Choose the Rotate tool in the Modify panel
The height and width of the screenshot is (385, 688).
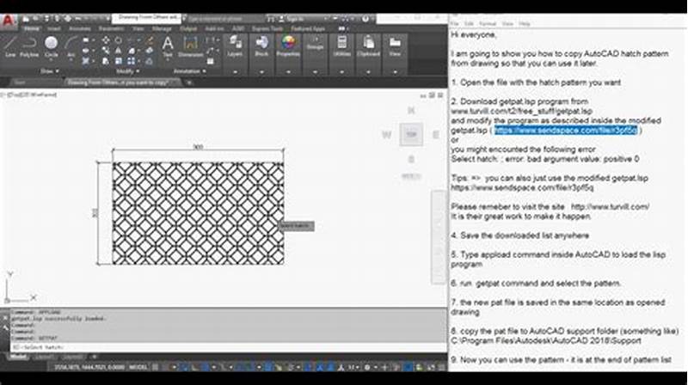coord(118,40)
